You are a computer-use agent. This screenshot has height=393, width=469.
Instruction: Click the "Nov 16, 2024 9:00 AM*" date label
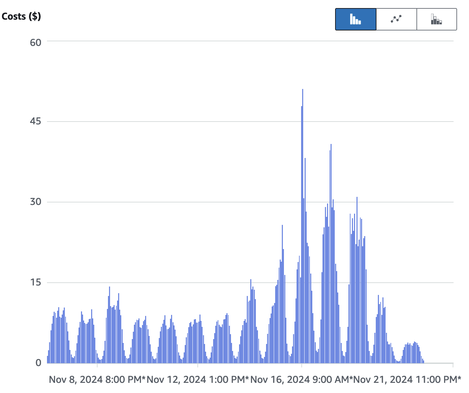click(x=302, y=379)
